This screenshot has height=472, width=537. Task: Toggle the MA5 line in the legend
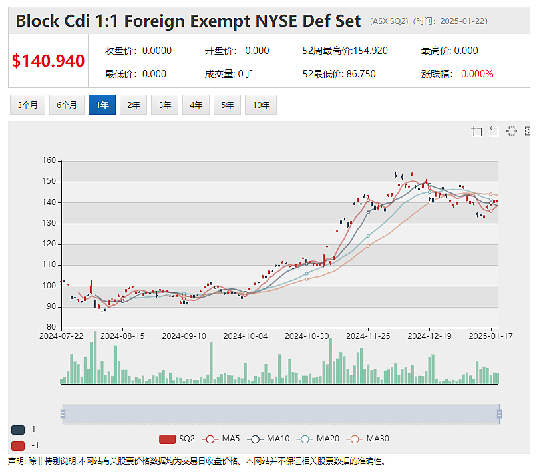tap(221, 439)
